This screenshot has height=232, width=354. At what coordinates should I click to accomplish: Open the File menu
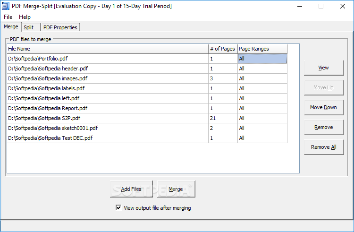8,17
